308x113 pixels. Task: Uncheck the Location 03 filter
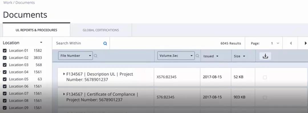point(5,65)
